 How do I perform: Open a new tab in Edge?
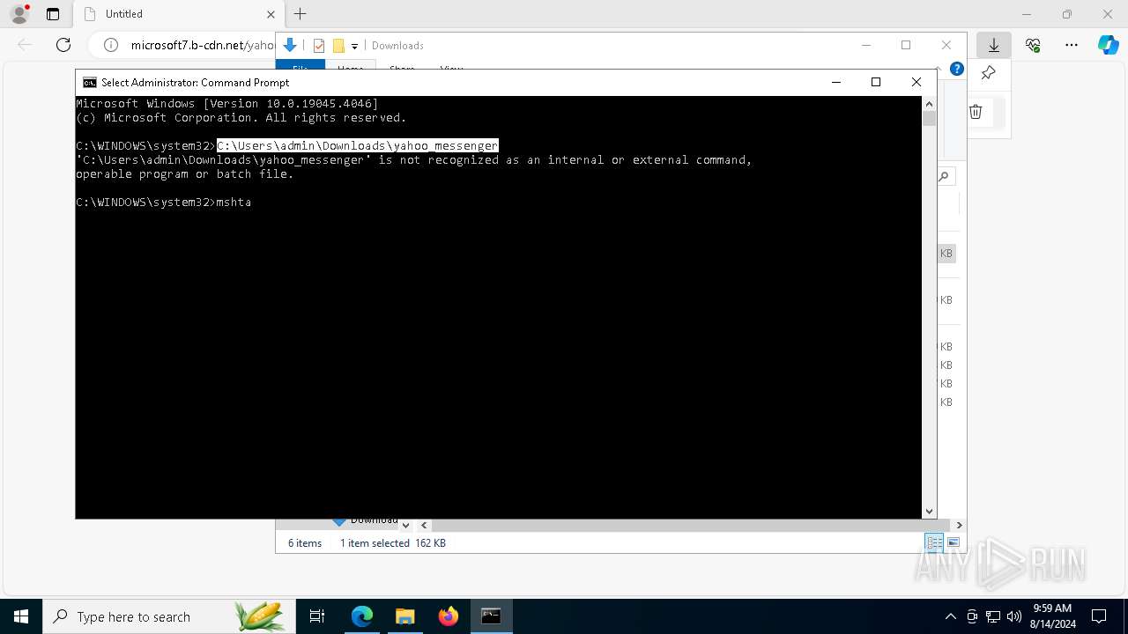[301, 14]
